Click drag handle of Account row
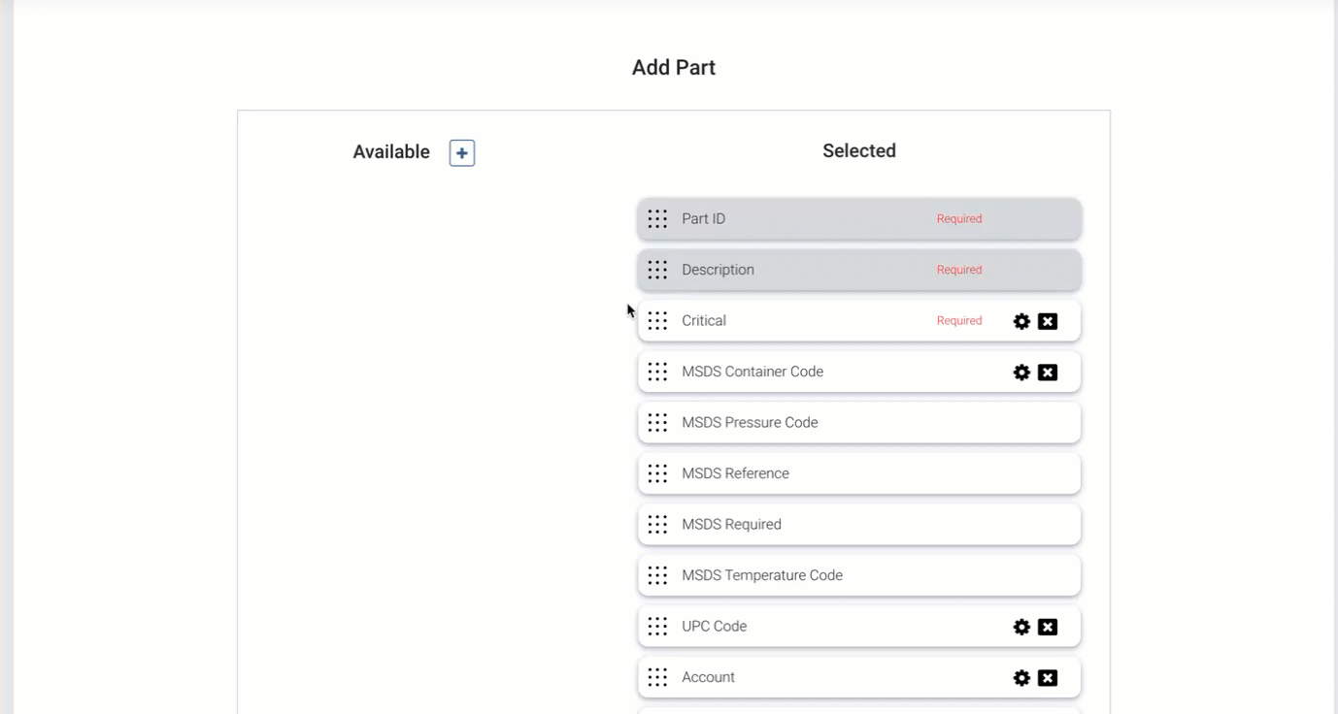Screen dimensions: 1338x714 pos(657,677)
